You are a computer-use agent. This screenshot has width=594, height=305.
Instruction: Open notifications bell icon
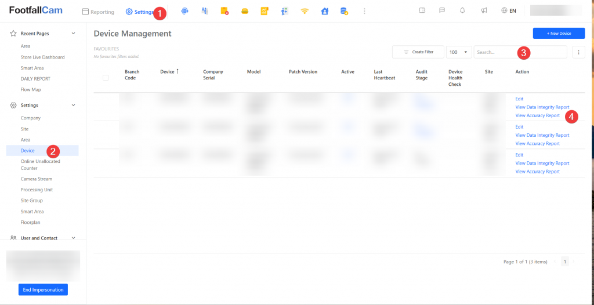tap(462, 10)
